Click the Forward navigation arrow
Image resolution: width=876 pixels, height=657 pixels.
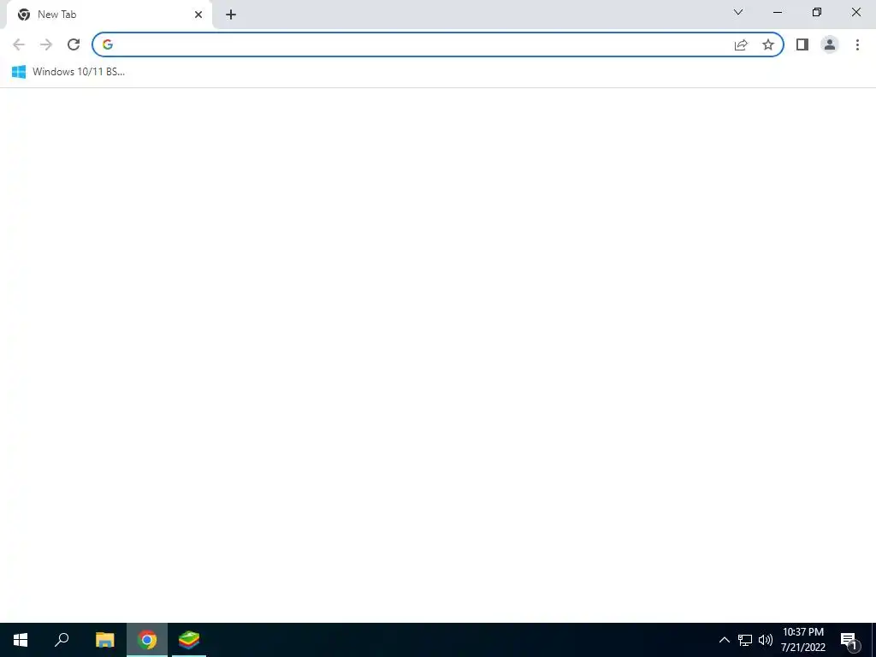[46, 44]
